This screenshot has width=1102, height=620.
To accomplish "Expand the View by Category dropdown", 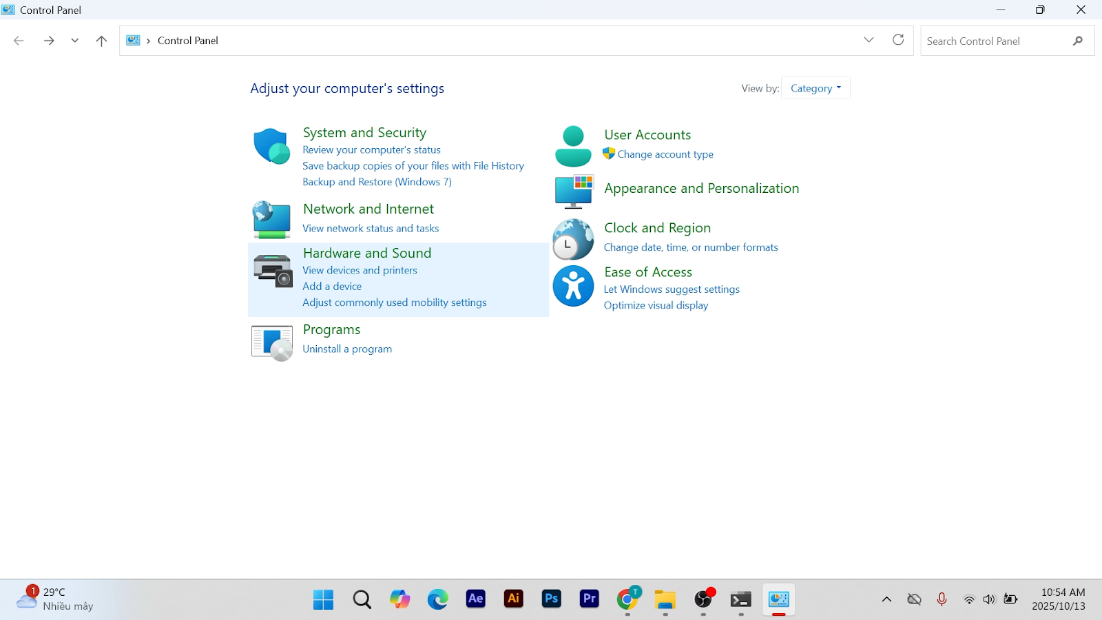I will [x=815, y=88].
